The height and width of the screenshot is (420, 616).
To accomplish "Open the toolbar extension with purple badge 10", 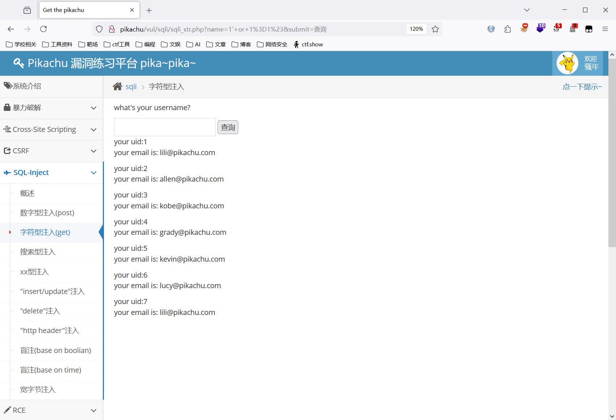I will tap(540, 28).
